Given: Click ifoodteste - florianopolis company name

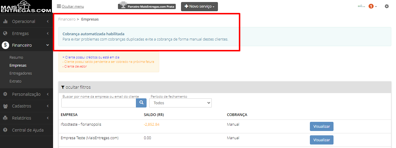Looking at the screenshot, I should pyautogui.click(x=81, y=124).
